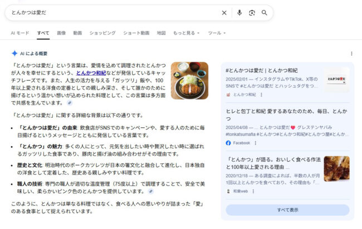Image resolution: width=362 pixels, height=229 pixels.
Task: Select the すべて tab
Action: click(x=43, y=33)
